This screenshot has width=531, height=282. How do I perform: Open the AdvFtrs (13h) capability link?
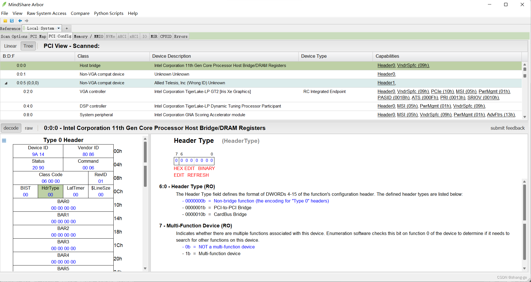(501, 115)
